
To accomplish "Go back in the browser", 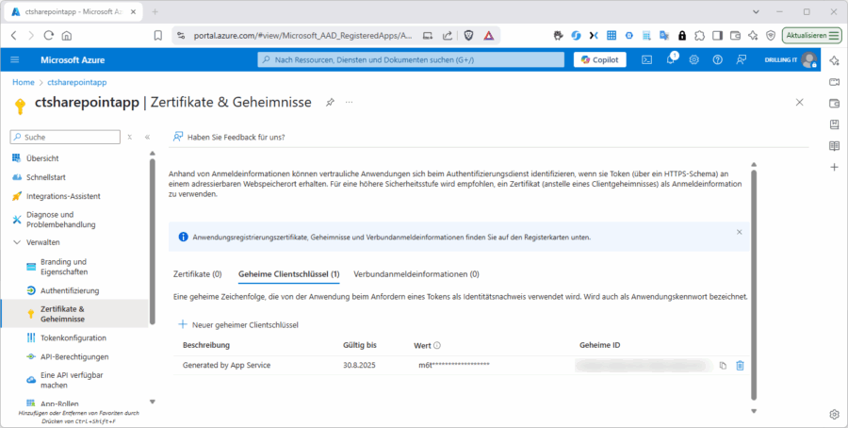I will [14, 36].
